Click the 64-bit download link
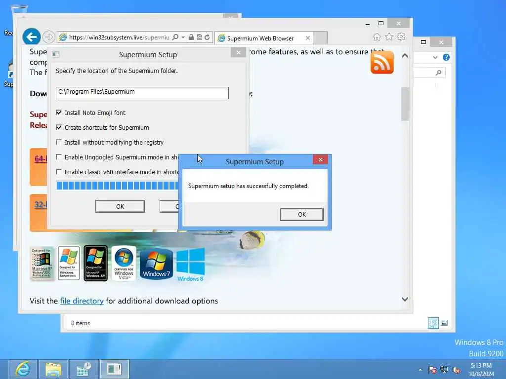 point(41,158)
